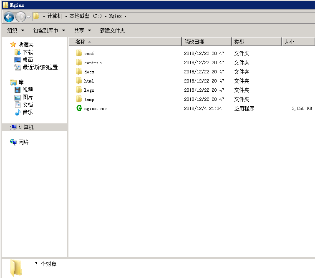Image resolution: width=315 pixels, height=278 pixels.
Task: Select the logs folder name
Action: click(89, 90)
